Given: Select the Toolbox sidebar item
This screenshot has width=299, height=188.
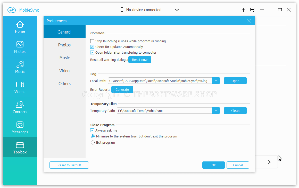Looking at the screenshot, I should 20,147.
